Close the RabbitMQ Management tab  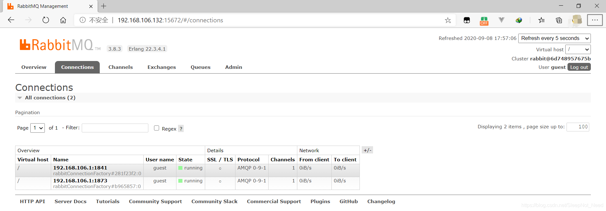pos(91,6)
